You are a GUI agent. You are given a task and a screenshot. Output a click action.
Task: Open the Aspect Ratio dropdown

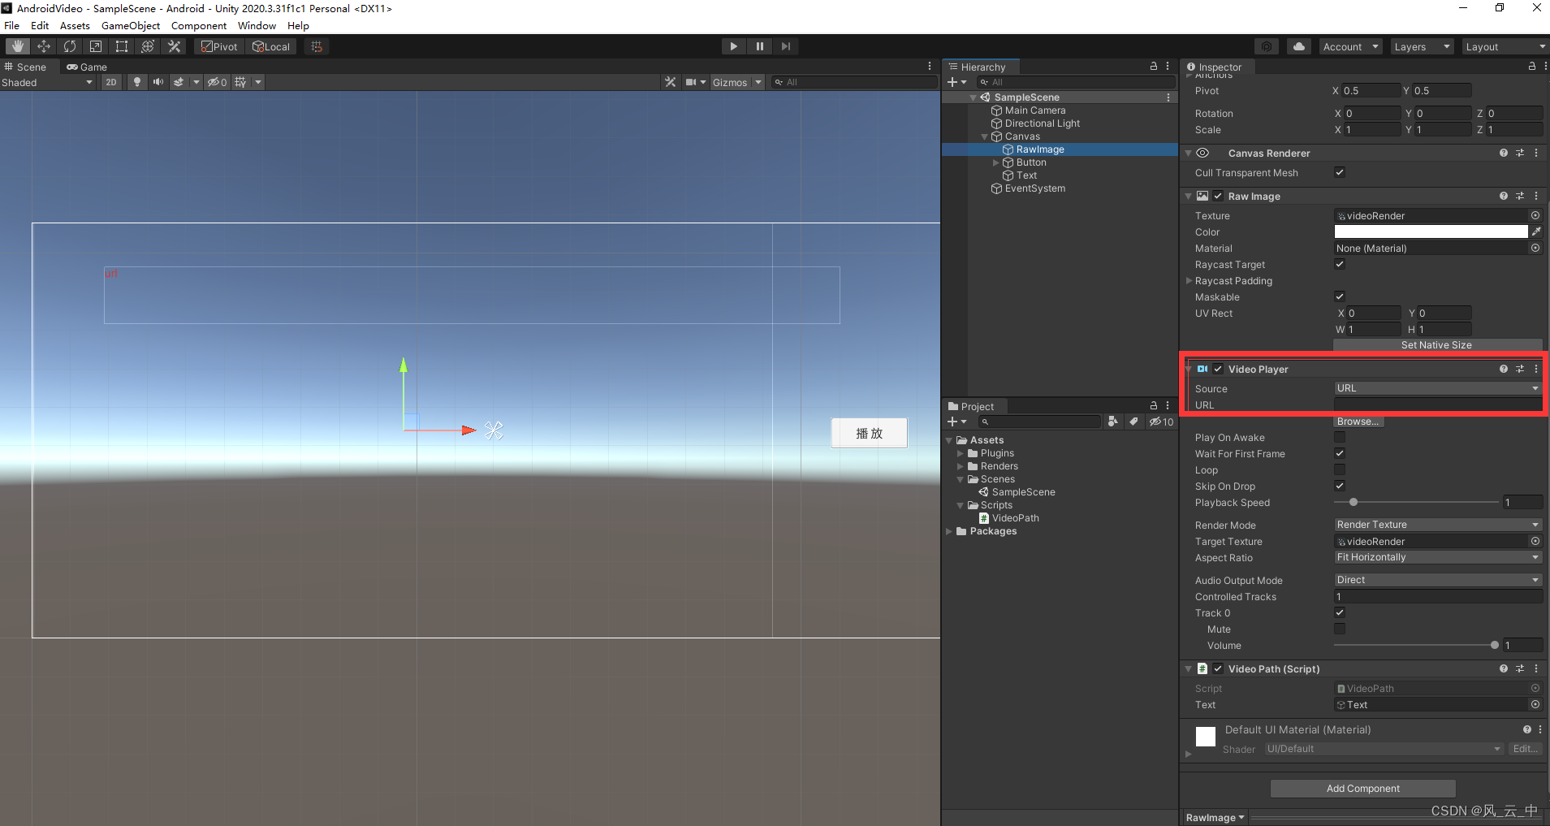click(x=1436, y=557)
